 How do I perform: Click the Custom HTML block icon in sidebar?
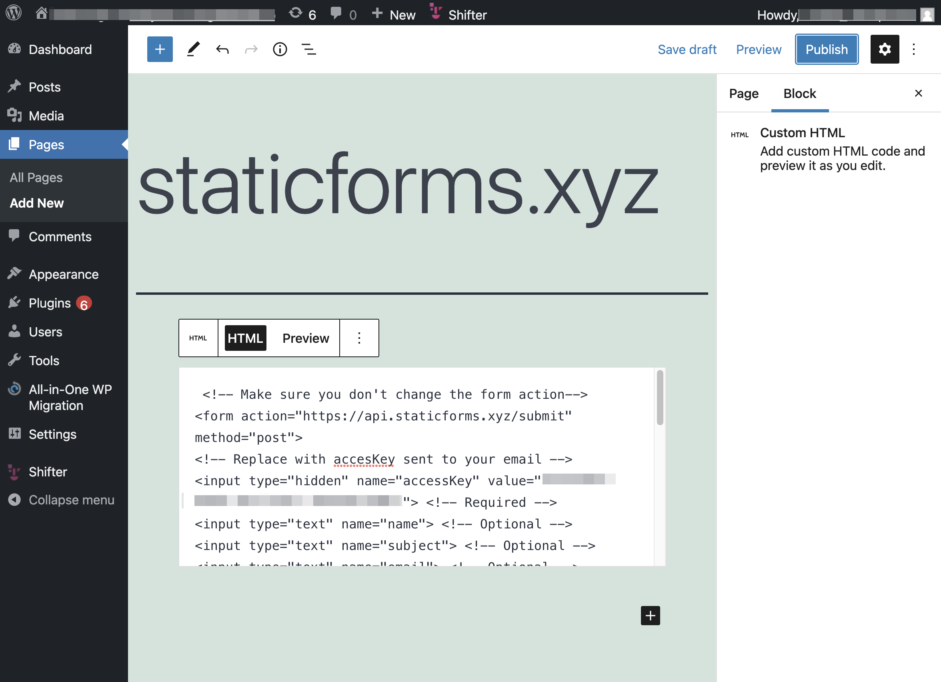pyautogui.click(x=739, y=135)
